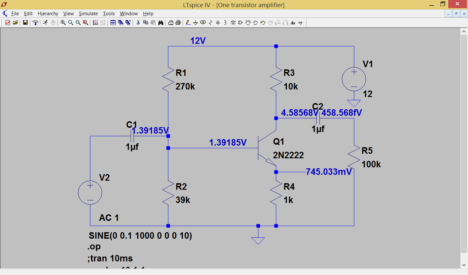Click the .op directive text
The width and height of the screenshot is (468, 275).
point(94,247)
